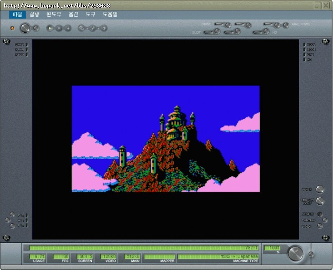Toggle the F-S switch button

[x=12, y=214]
